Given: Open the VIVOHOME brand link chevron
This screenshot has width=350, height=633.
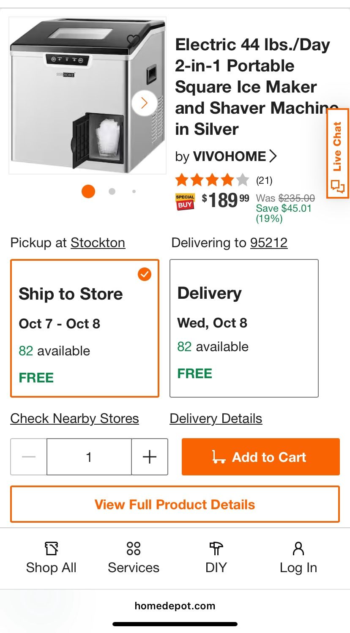Looking at the screenshot, I should (273, 156).
